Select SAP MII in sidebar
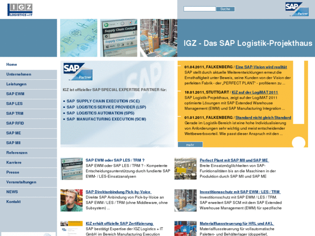 [x=29, y=143]
